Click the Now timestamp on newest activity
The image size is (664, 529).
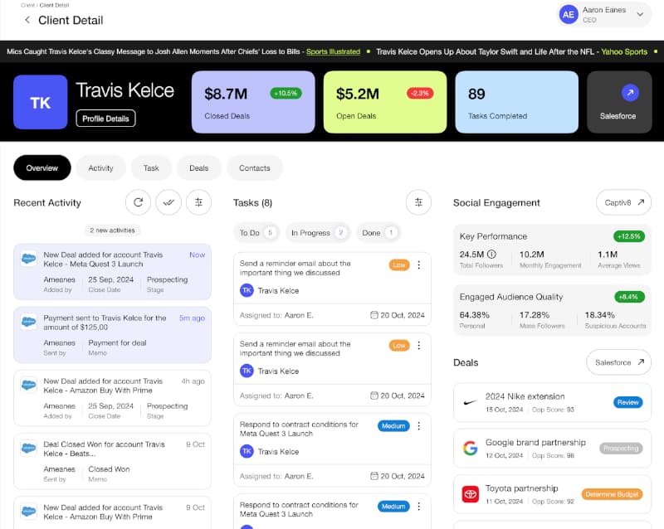(x=197, y=255)
